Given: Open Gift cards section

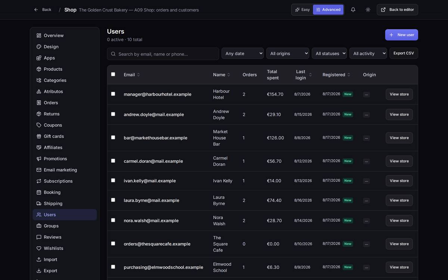Looking at the screenshot, I should click(x=65, y=136).
